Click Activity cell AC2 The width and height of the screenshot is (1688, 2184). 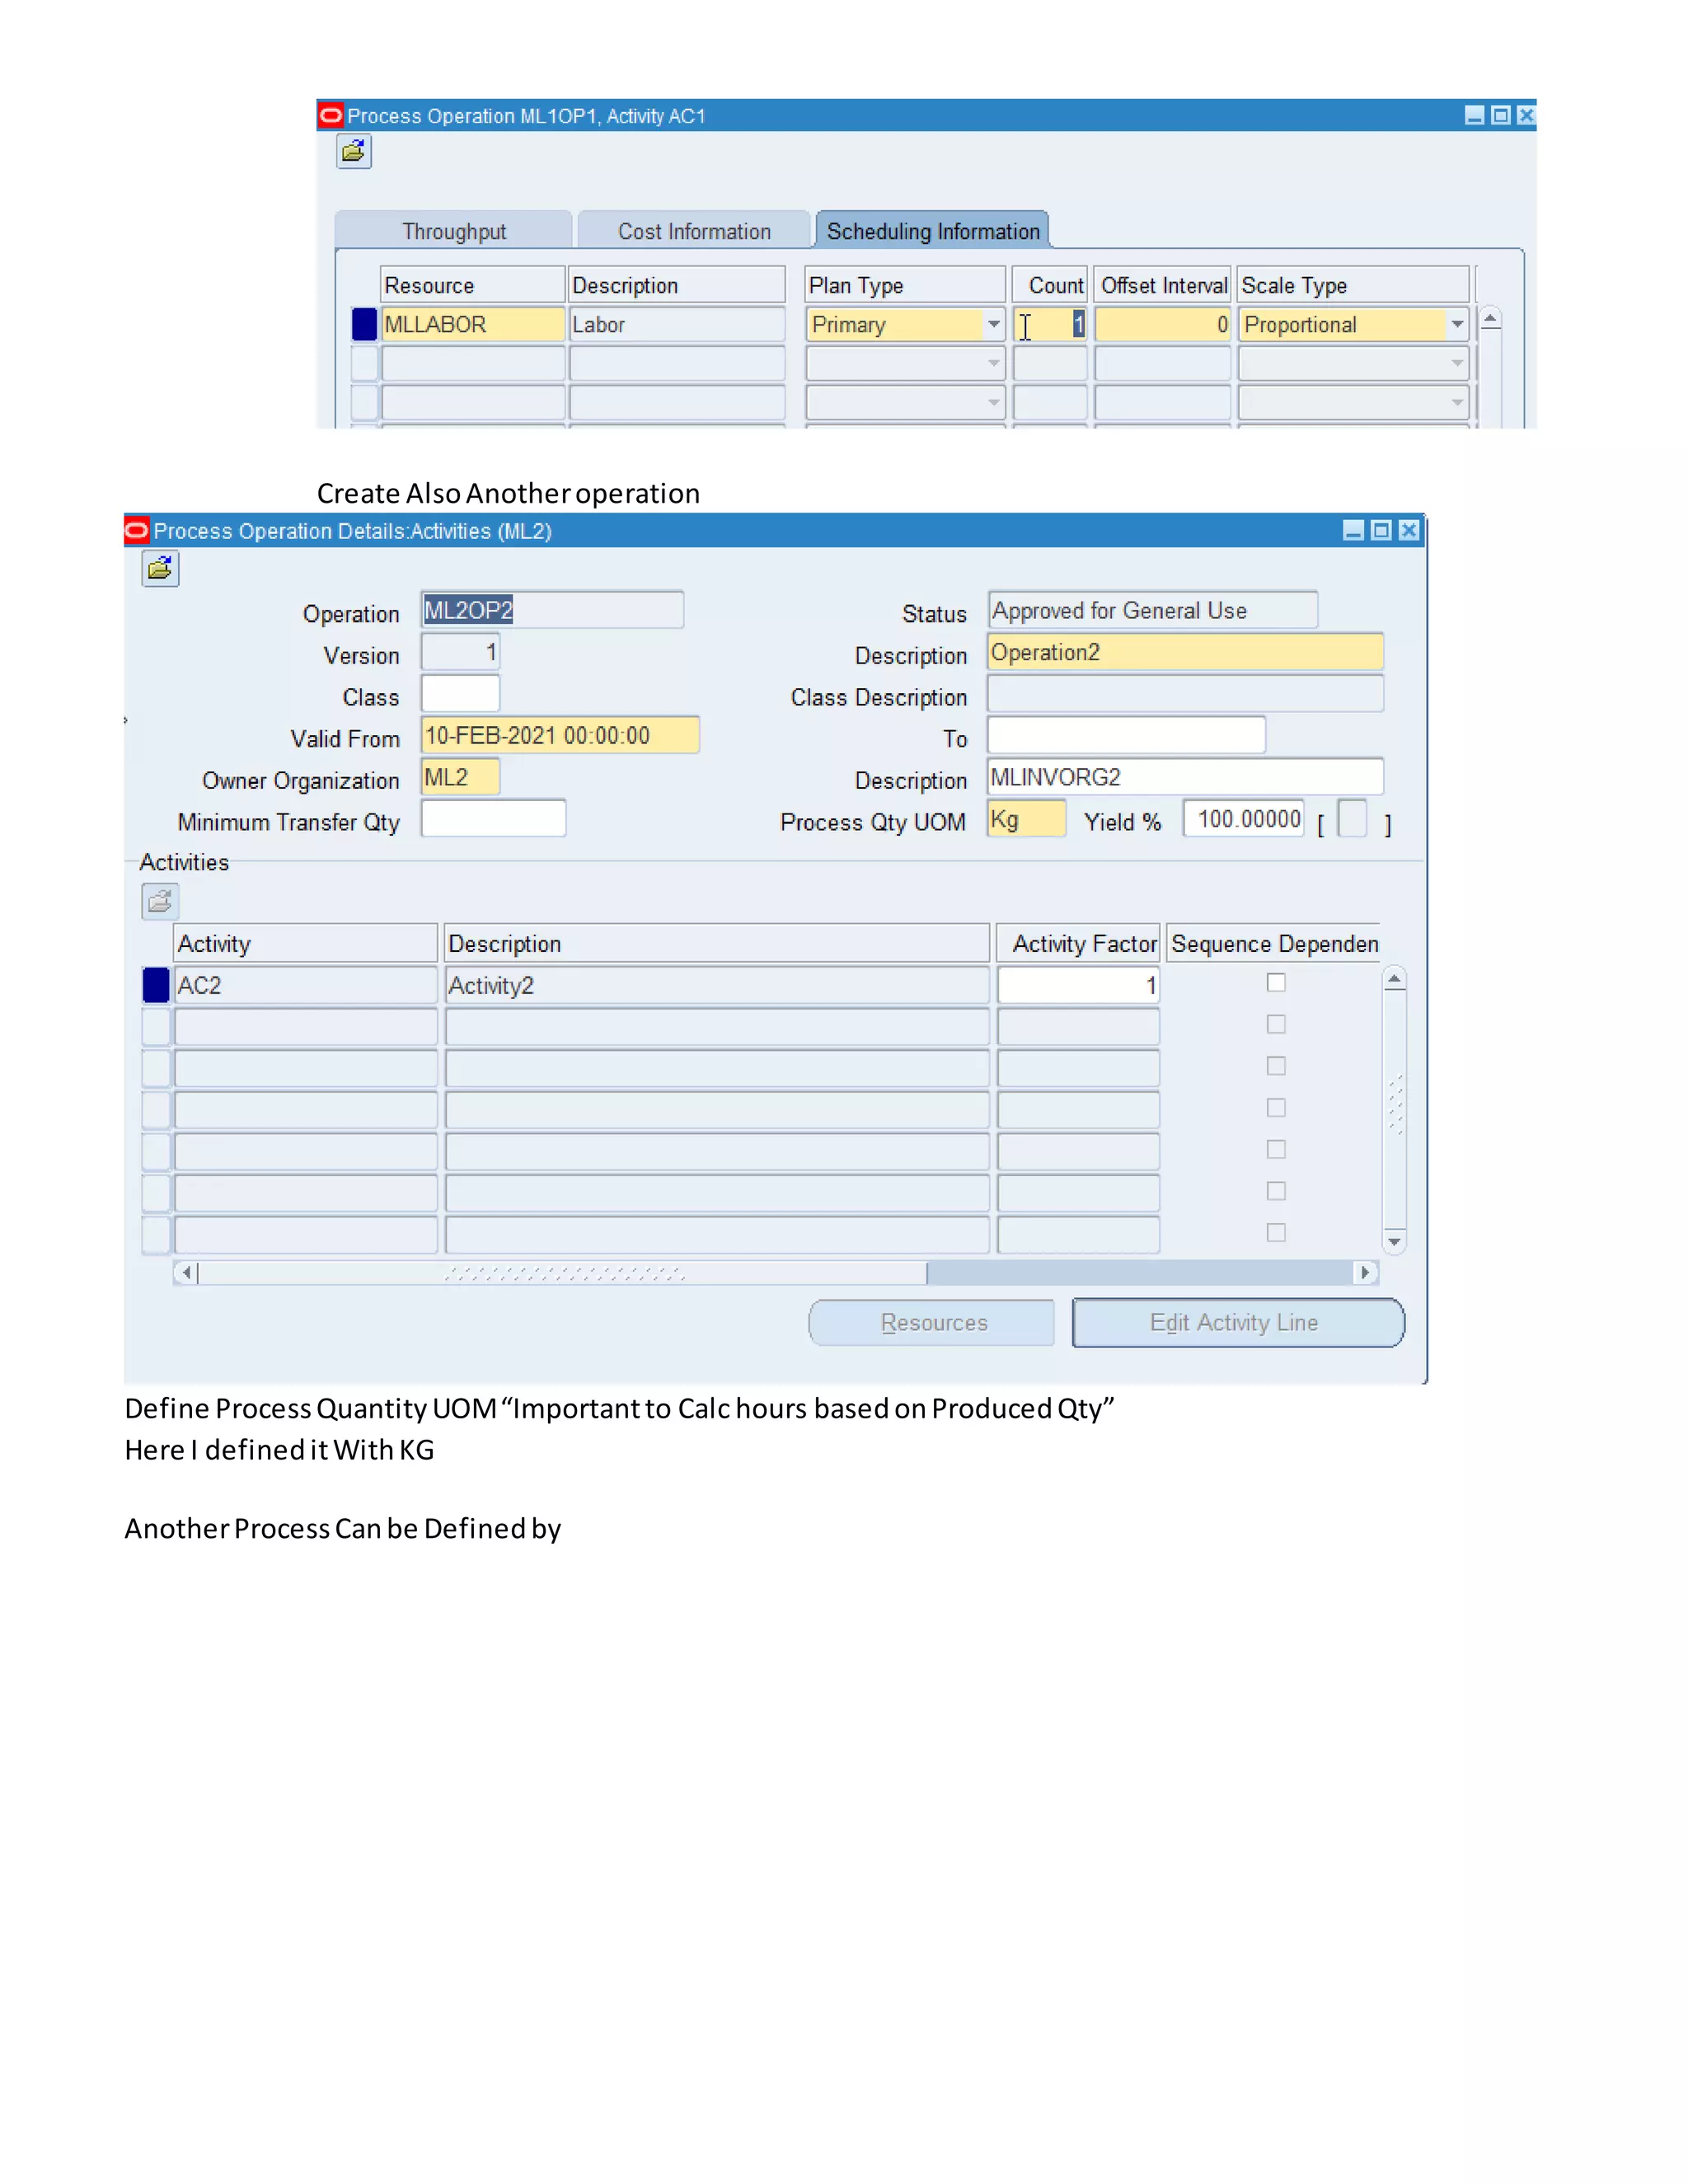point(306,985)
